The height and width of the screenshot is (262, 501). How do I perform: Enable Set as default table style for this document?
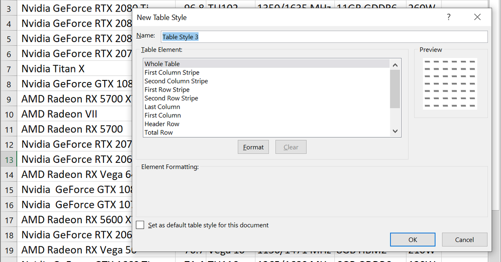[140, 224]
